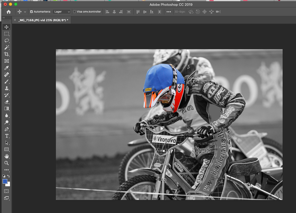Screen dimensions: 296x213
Task: Select the Hand tool
Action: click(7, 156)
